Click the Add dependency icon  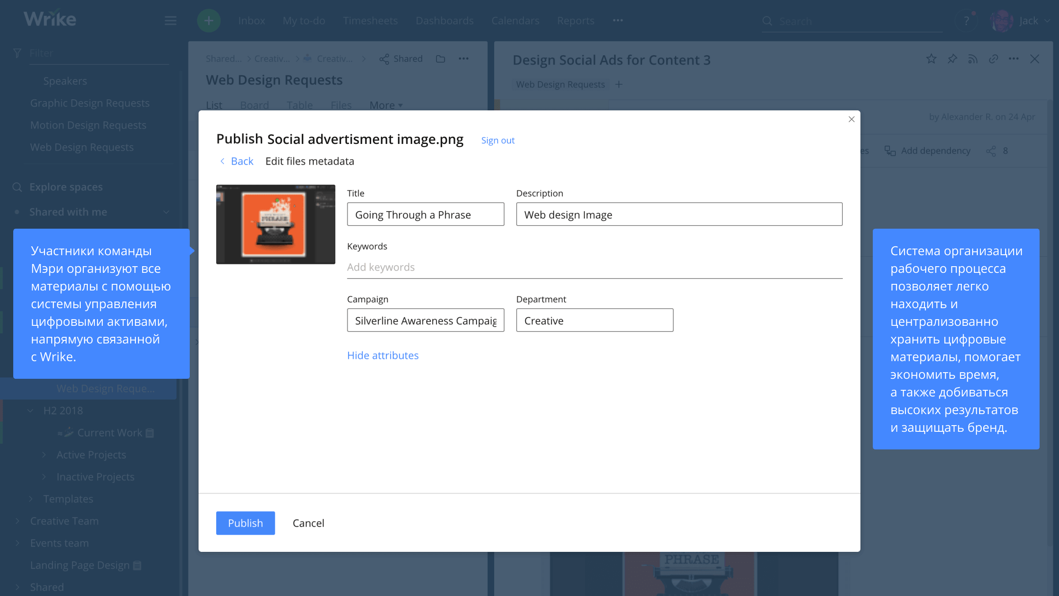pyautogui.click(x=890, y=151)
